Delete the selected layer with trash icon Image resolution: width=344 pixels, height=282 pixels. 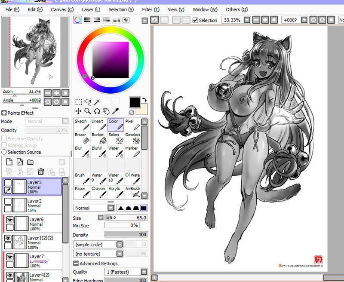[41, 172]
